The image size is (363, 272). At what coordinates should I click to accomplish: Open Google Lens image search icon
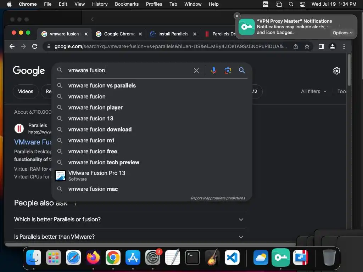(x=228, y=70)
